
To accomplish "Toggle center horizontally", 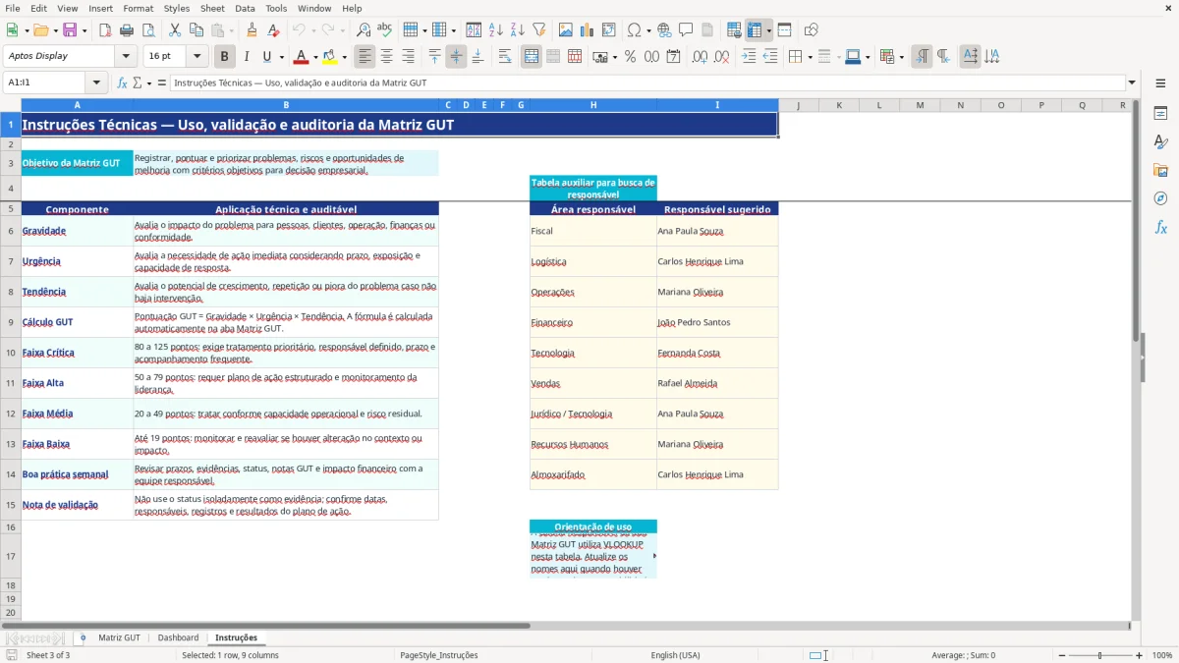I will [386, 57].
